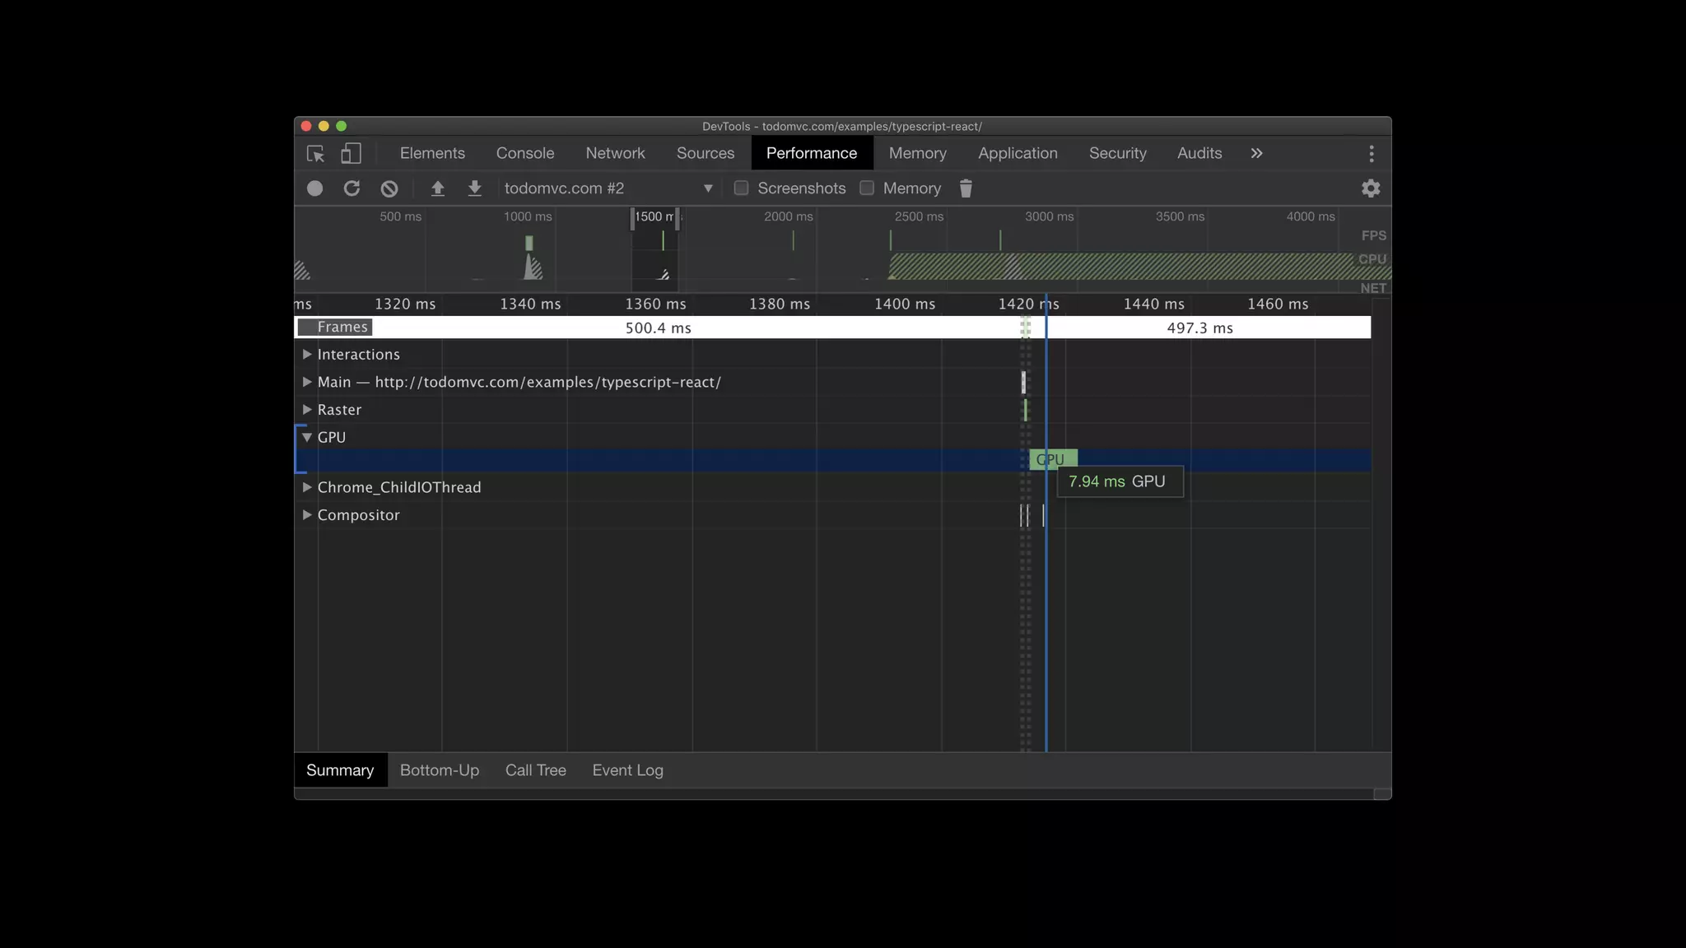Enable the Screenshots checkbox

pyautogui.click(x=741, y=188)
